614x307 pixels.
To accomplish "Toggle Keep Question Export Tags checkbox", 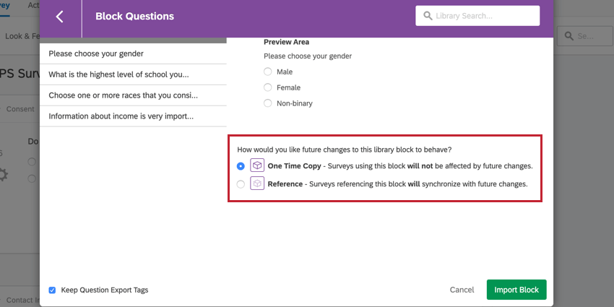I will tap(52, 290).
